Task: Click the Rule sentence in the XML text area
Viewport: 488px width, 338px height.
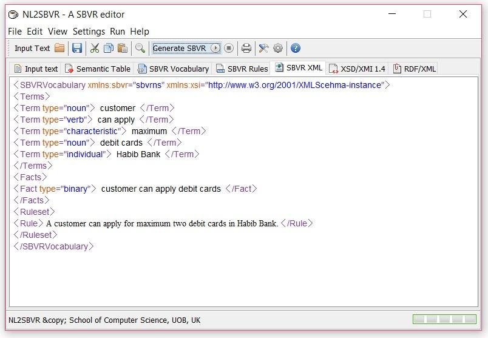Action: [x=161, y=223]
